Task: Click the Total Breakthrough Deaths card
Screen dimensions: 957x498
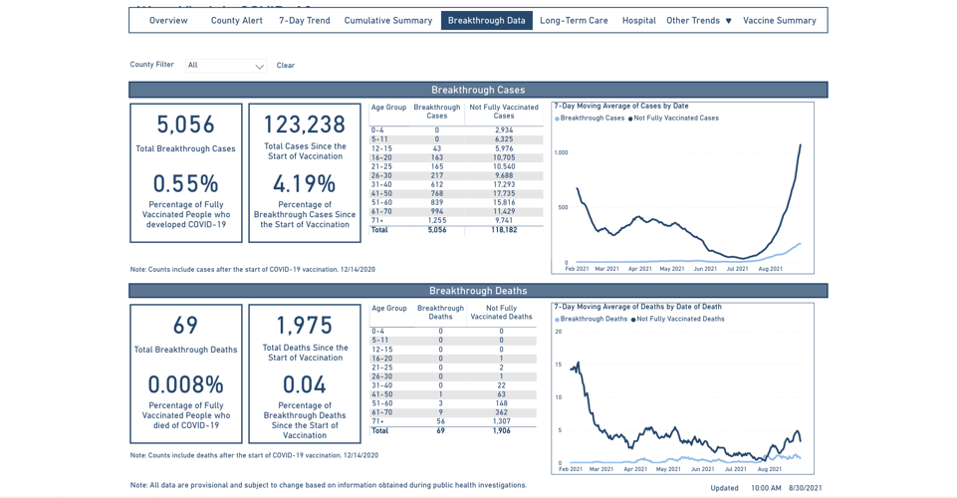Action: [186, 373]
